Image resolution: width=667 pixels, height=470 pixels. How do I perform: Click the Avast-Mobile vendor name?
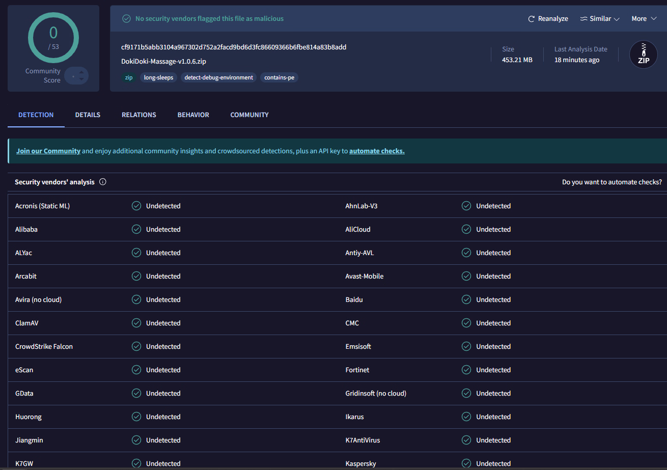pos(365,277)
